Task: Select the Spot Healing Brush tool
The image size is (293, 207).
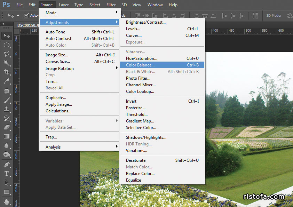Action: (7, 91)
